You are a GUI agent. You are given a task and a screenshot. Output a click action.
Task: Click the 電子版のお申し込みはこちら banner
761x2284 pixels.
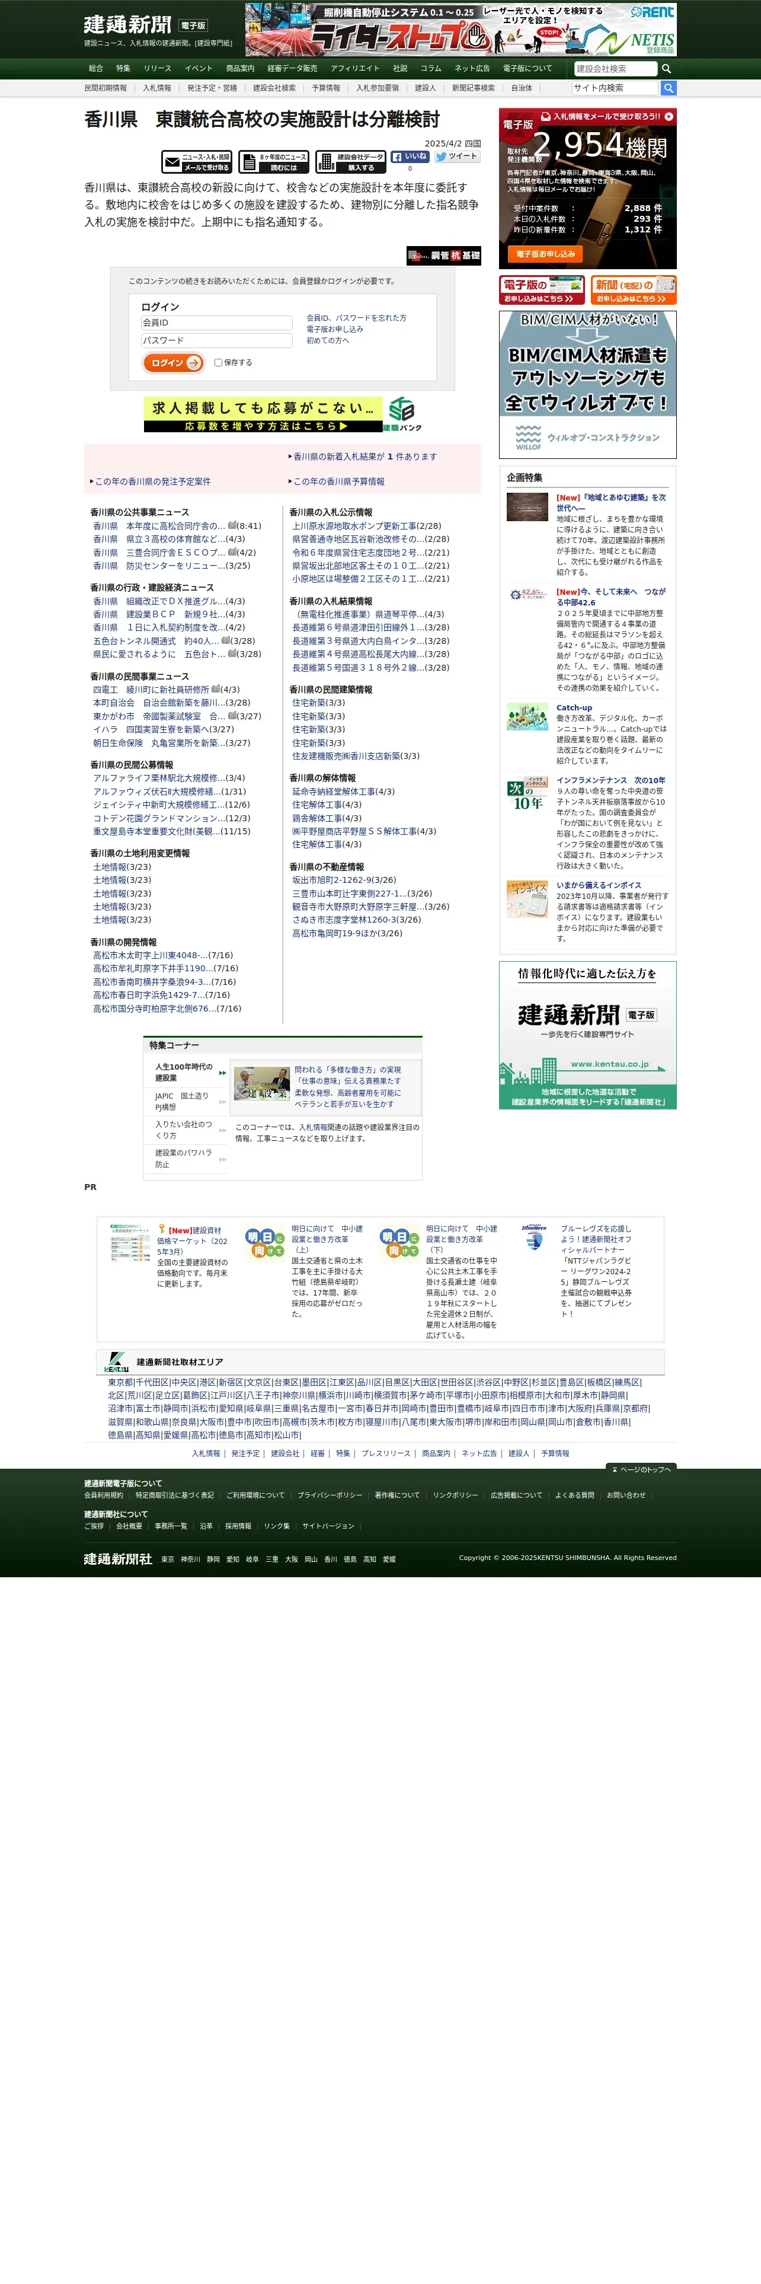tap(541, 290)
